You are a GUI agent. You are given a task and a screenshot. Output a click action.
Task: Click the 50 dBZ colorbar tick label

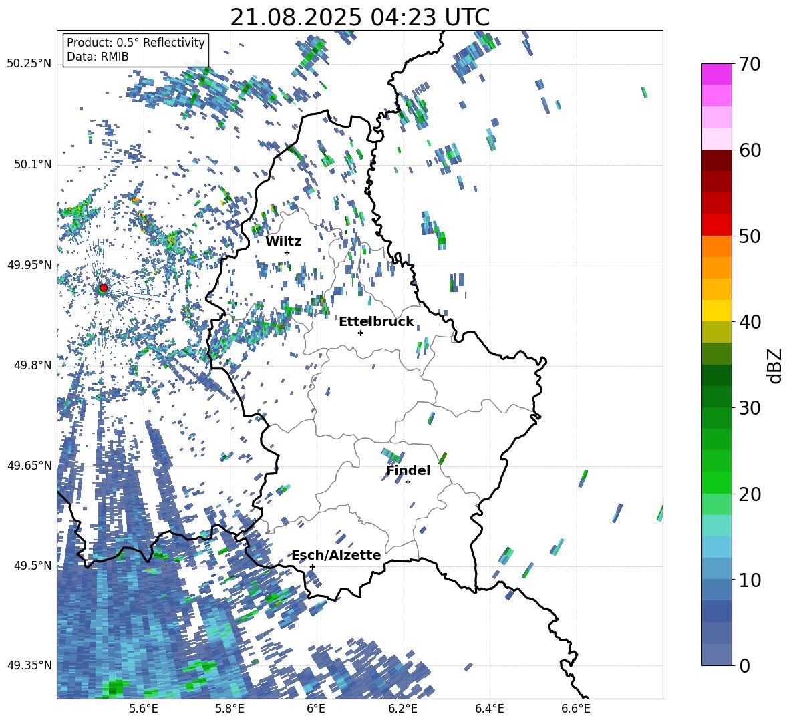(750, 236)
